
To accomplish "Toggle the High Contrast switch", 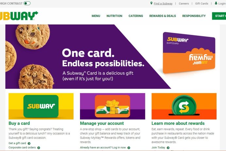I will (x=27, y=3).
